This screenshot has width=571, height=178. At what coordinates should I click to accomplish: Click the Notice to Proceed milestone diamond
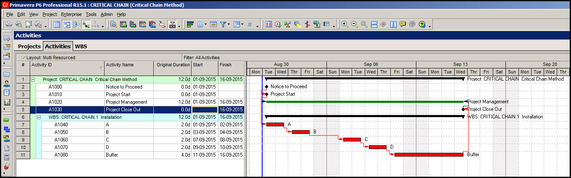(x=266, y=86)
